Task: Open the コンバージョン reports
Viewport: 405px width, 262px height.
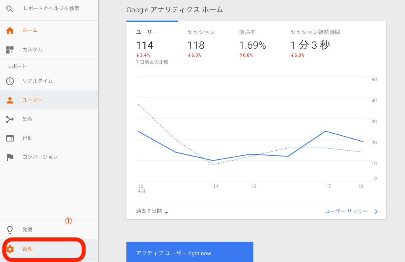Action: point(49,157)
